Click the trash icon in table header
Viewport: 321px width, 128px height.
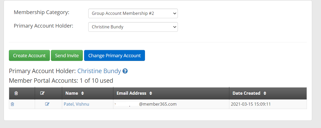16,93
